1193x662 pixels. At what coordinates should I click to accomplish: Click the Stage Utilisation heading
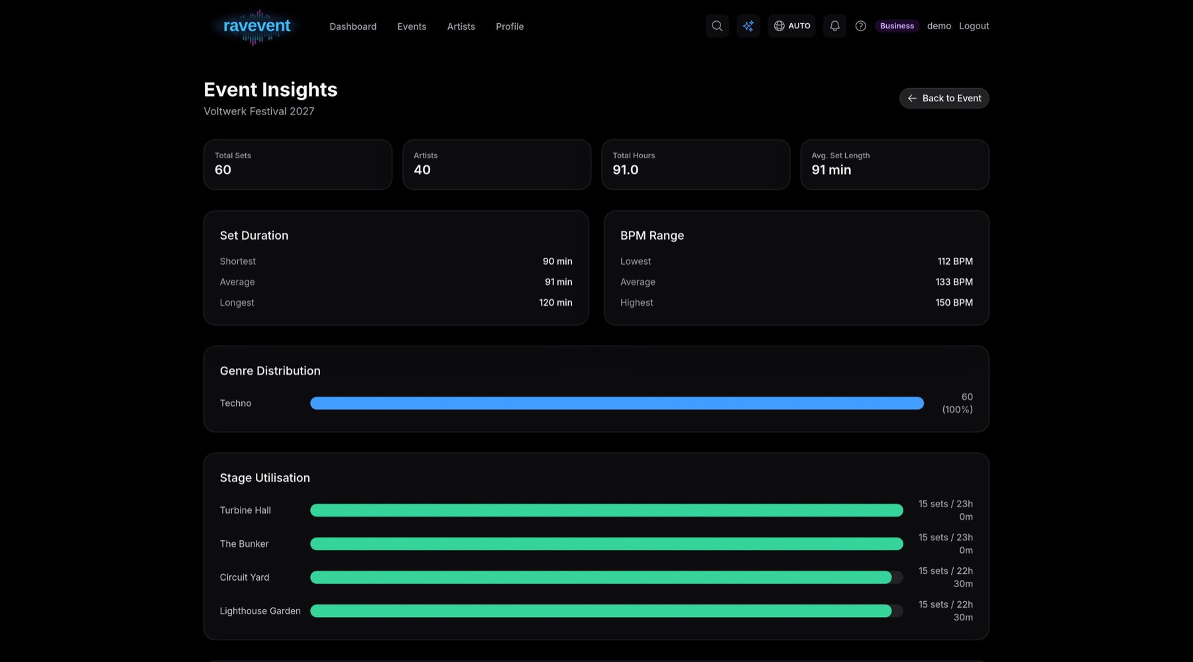[264, 478]
